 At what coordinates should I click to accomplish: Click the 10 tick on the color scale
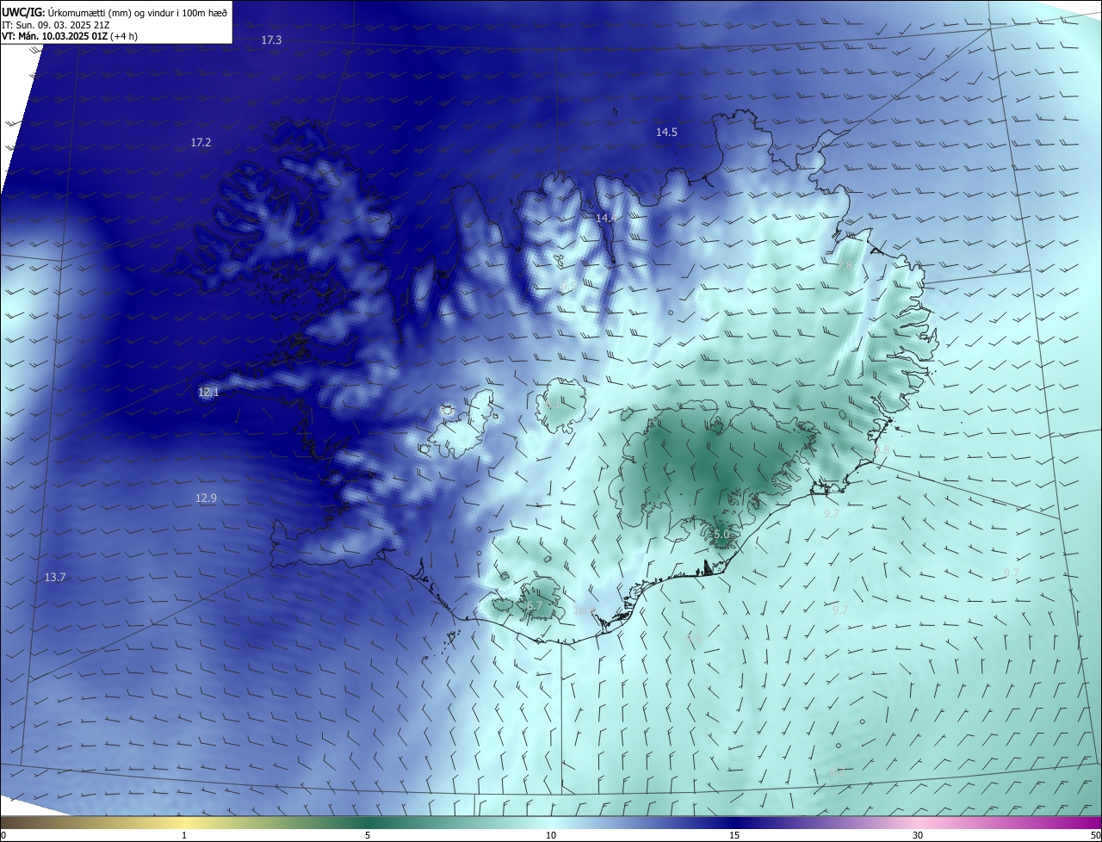click(x=551, y=835)
